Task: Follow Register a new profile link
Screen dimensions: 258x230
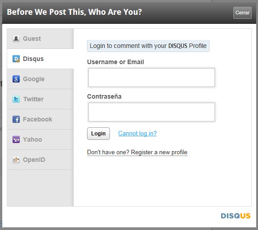Action: point(159,152)
